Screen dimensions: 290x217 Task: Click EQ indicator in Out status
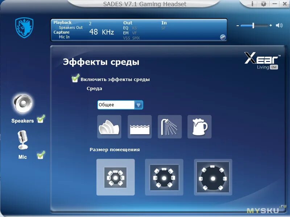coord(125,28)
